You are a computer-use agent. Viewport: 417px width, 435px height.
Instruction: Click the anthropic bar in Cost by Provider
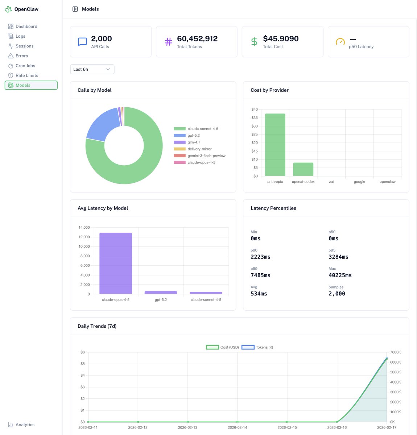pos(275,144)
